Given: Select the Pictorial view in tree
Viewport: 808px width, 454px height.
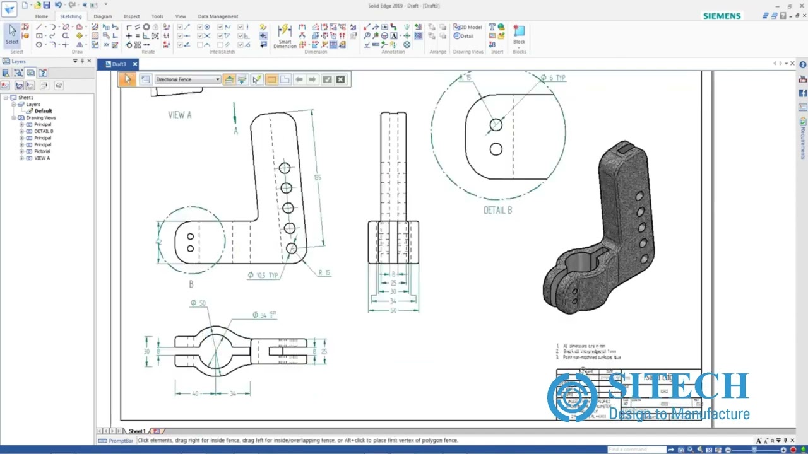Looking at the screenshot, I should pyautogui.click(x=42, y=151).
